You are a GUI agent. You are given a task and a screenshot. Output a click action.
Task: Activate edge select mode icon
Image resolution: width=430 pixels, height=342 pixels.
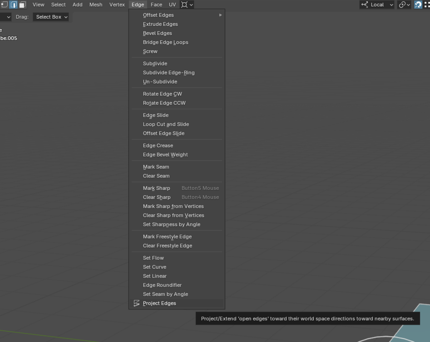pyautogui.click(x=14, y=5)
